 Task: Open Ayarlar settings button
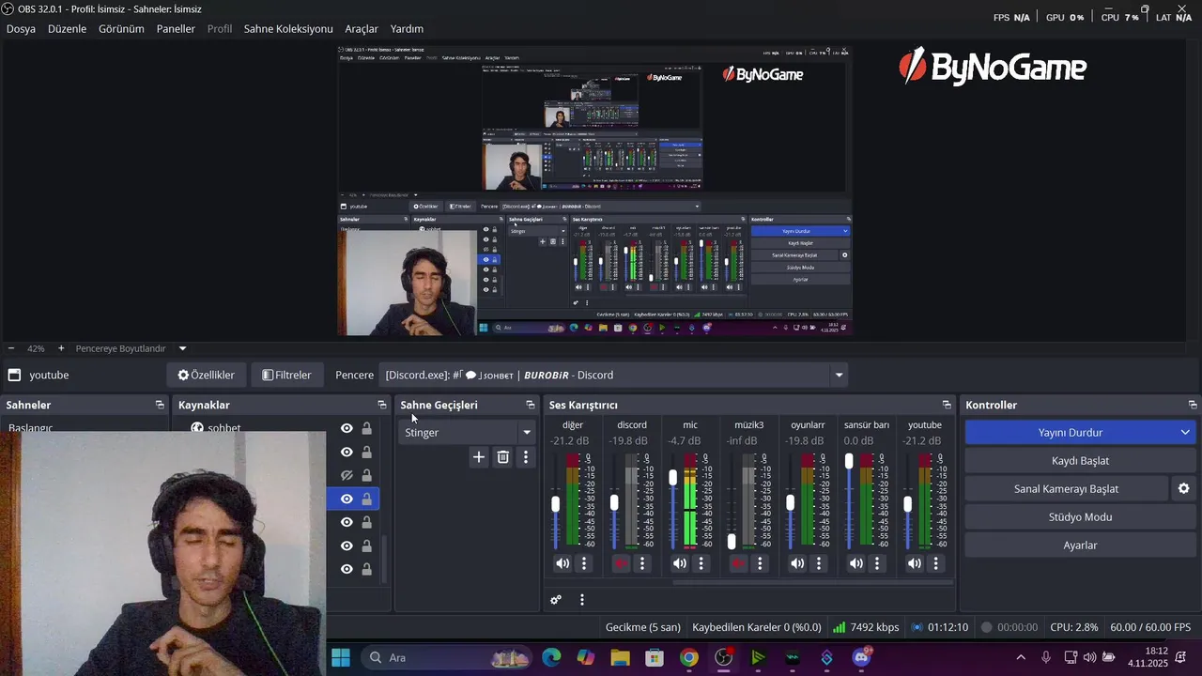(1080, 545)
